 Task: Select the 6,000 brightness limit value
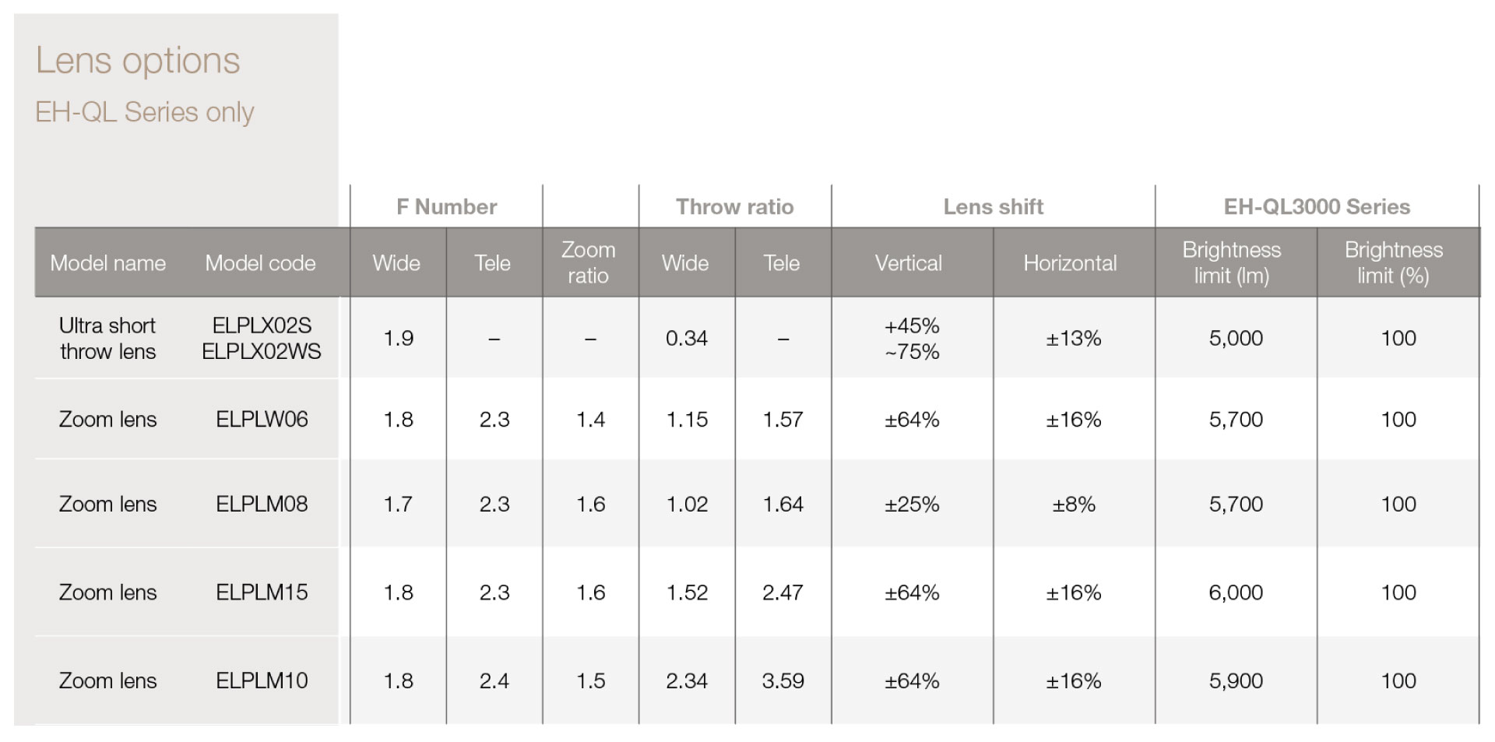tap(1236, 593)
